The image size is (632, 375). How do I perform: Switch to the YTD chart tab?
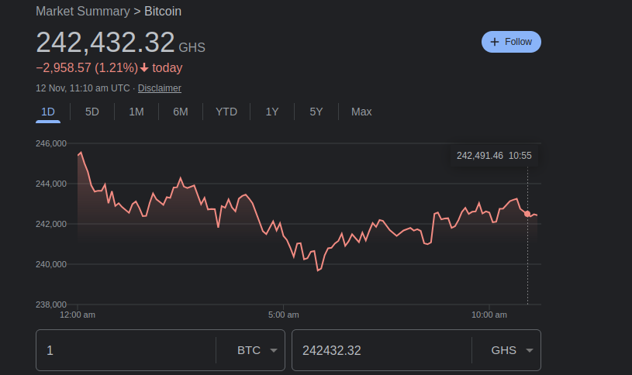[226, 112]
